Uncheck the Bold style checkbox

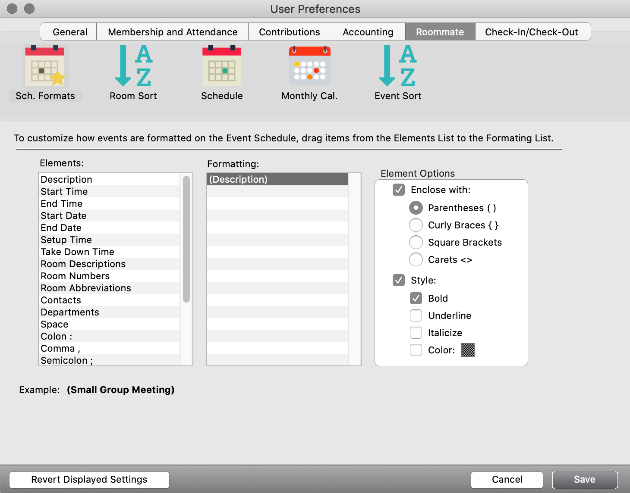[416, 298]
